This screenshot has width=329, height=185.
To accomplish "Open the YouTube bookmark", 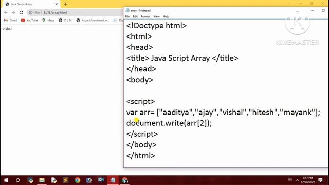I will click(x=29, y=20).
